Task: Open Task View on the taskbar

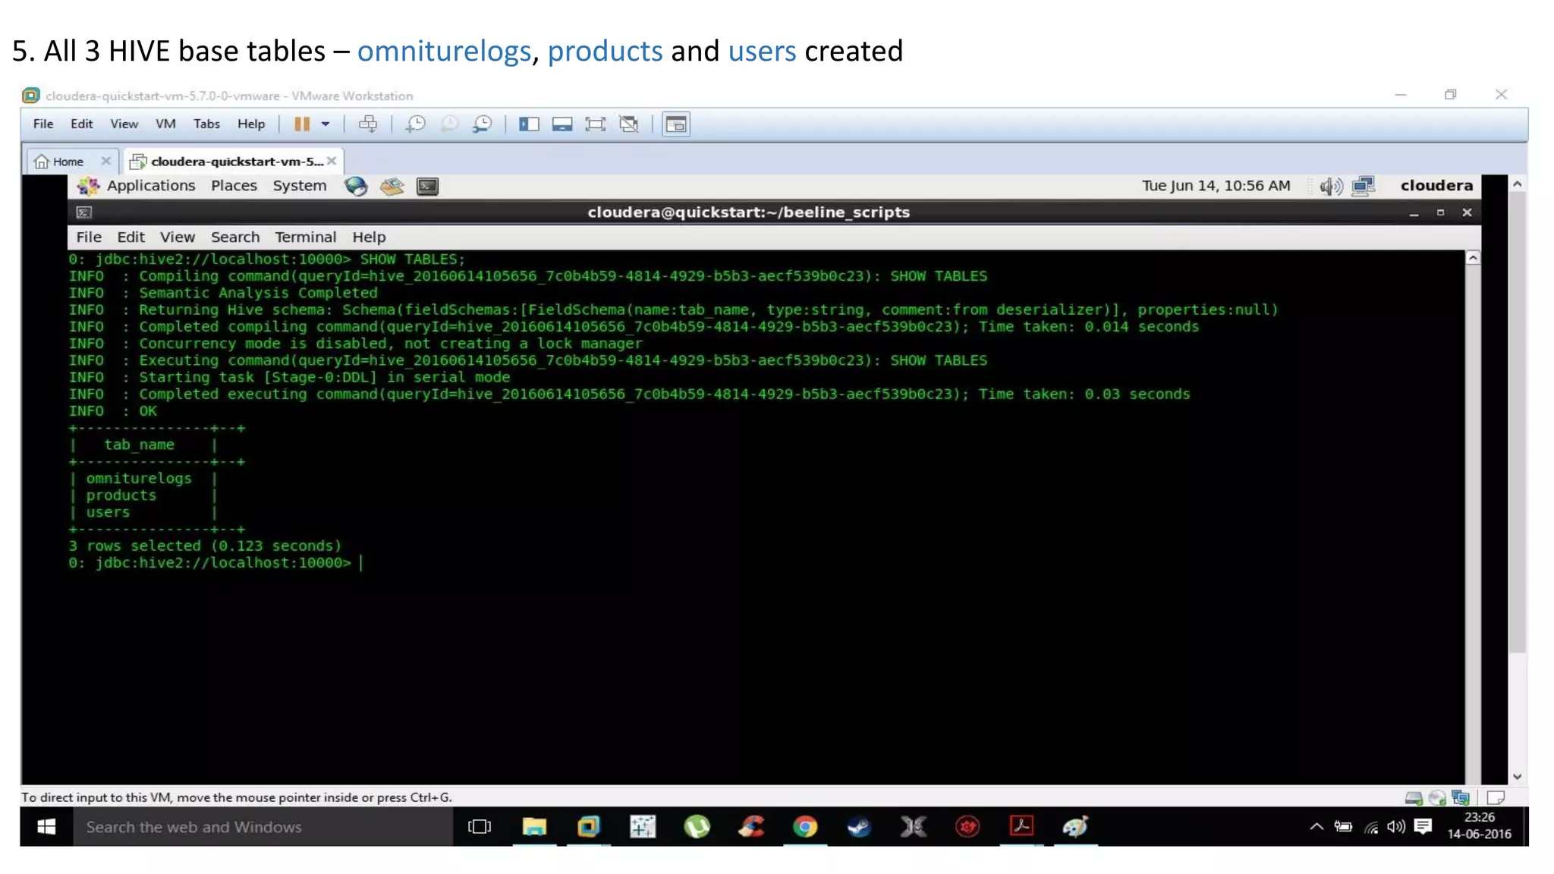Action: click(x=480, y=827)
